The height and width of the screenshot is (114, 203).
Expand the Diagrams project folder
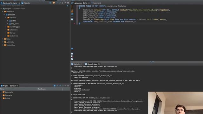(1, 95)
